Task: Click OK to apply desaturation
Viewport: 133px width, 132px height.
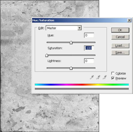Action: tap(120, 30)
